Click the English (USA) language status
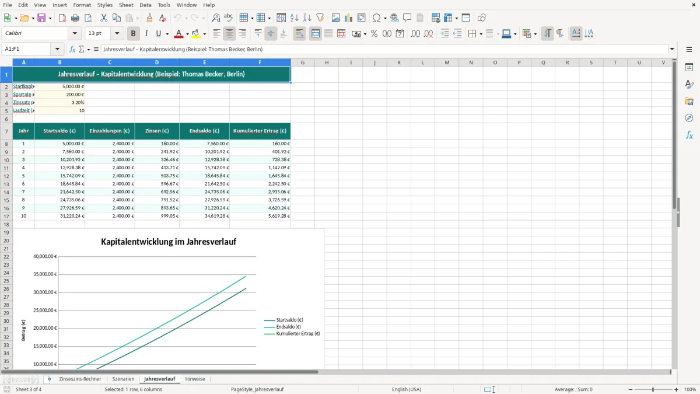Viewport: 700px width, 394px height. point(406,389)
